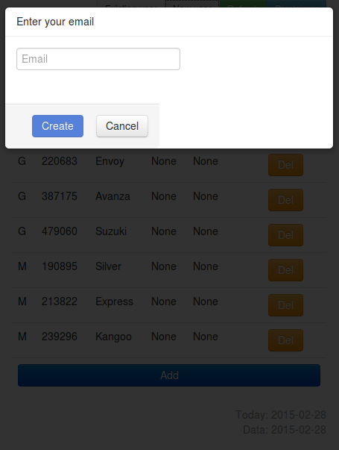The width and height of the screenshot is (339, 450).
Task: Select the Suzuki name in the table
Action: coord(111,231)
